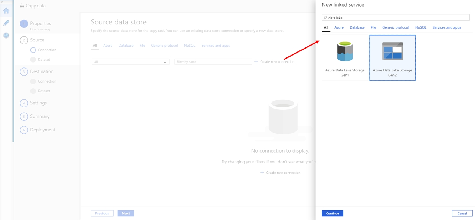Click the search magnifier in New linked service
This screenshot has height=220, width=475.
pyautogui.click(x=325, y=17)
